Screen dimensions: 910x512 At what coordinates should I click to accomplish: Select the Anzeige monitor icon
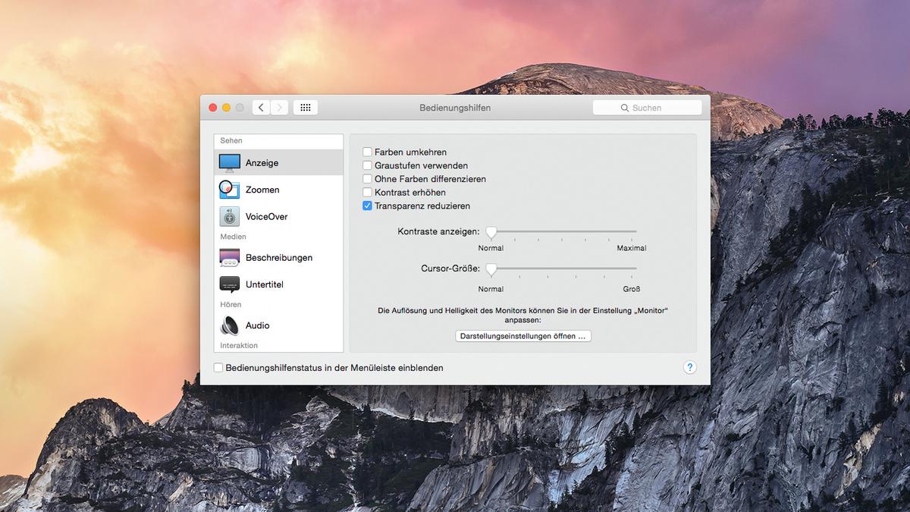[230, 163]
